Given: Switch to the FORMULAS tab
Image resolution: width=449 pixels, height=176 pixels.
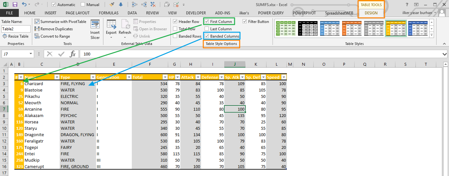Looking at the screenshot, I should tap(109, 13).
